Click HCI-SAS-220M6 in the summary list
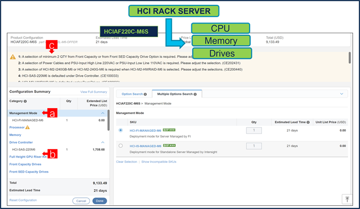360x209 pixels. tap(24, 150)
